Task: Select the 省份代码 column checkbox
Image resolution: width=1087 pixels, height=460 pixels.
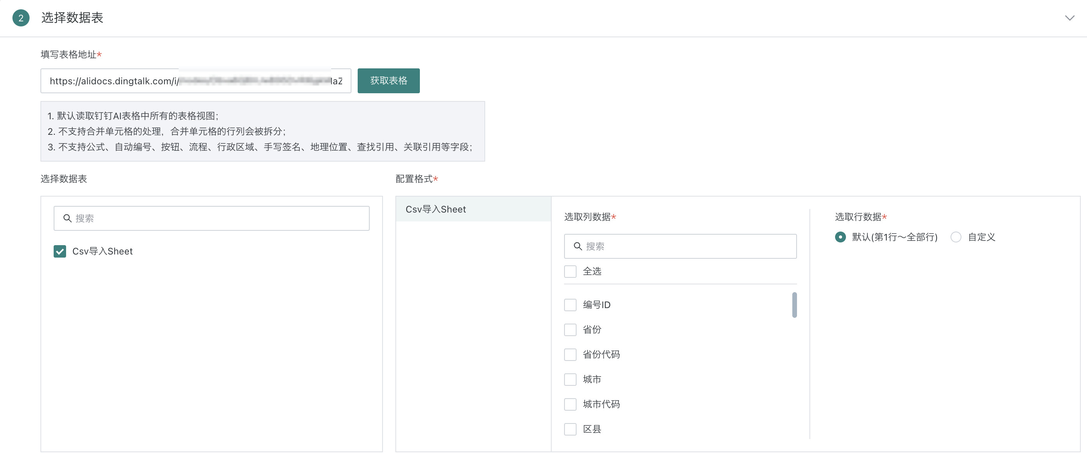Action: pos(570,355)
